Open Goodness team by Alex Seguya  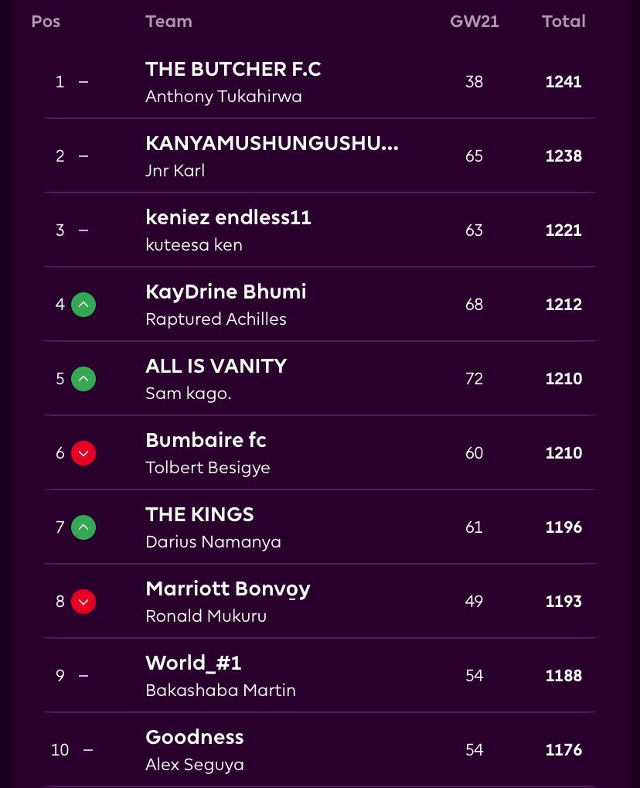coord(195,738)
